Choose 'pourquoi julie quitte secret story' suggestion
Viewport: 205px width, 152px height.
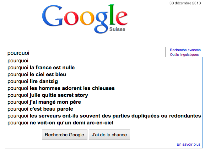(48, 95)
